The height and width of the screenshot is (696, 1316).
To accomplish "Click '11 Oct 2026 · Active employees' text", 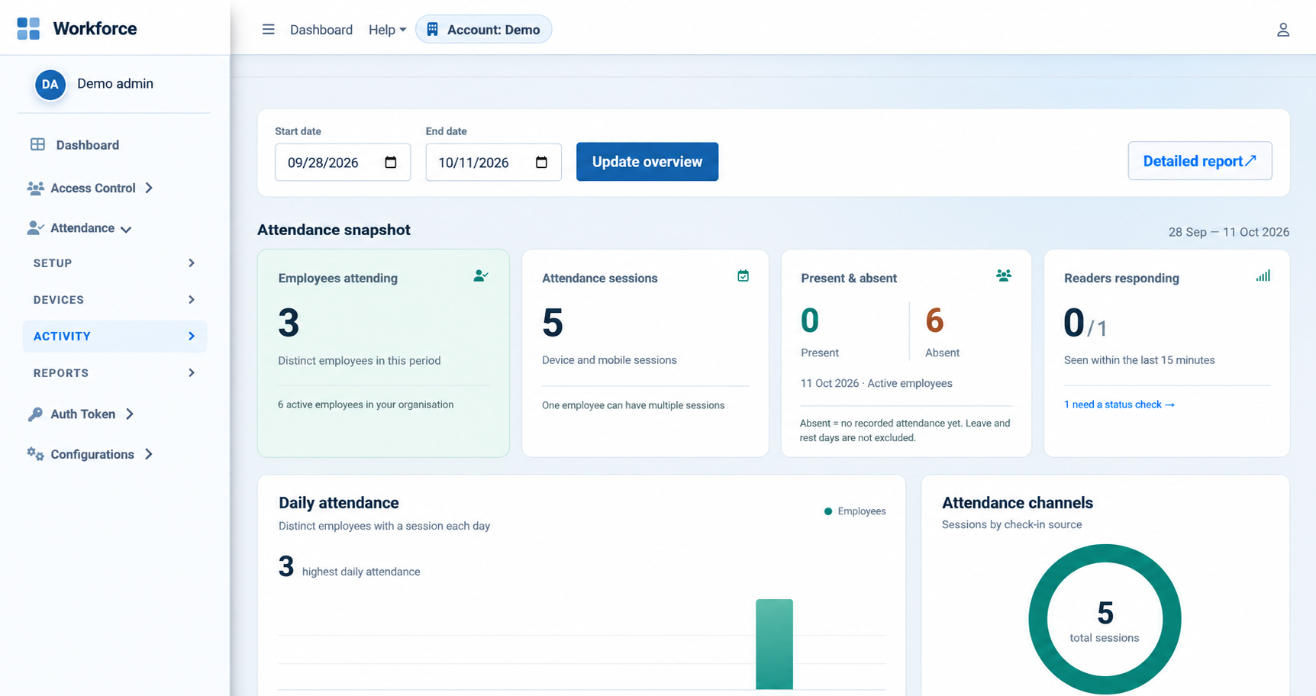I will click(876, 383).
